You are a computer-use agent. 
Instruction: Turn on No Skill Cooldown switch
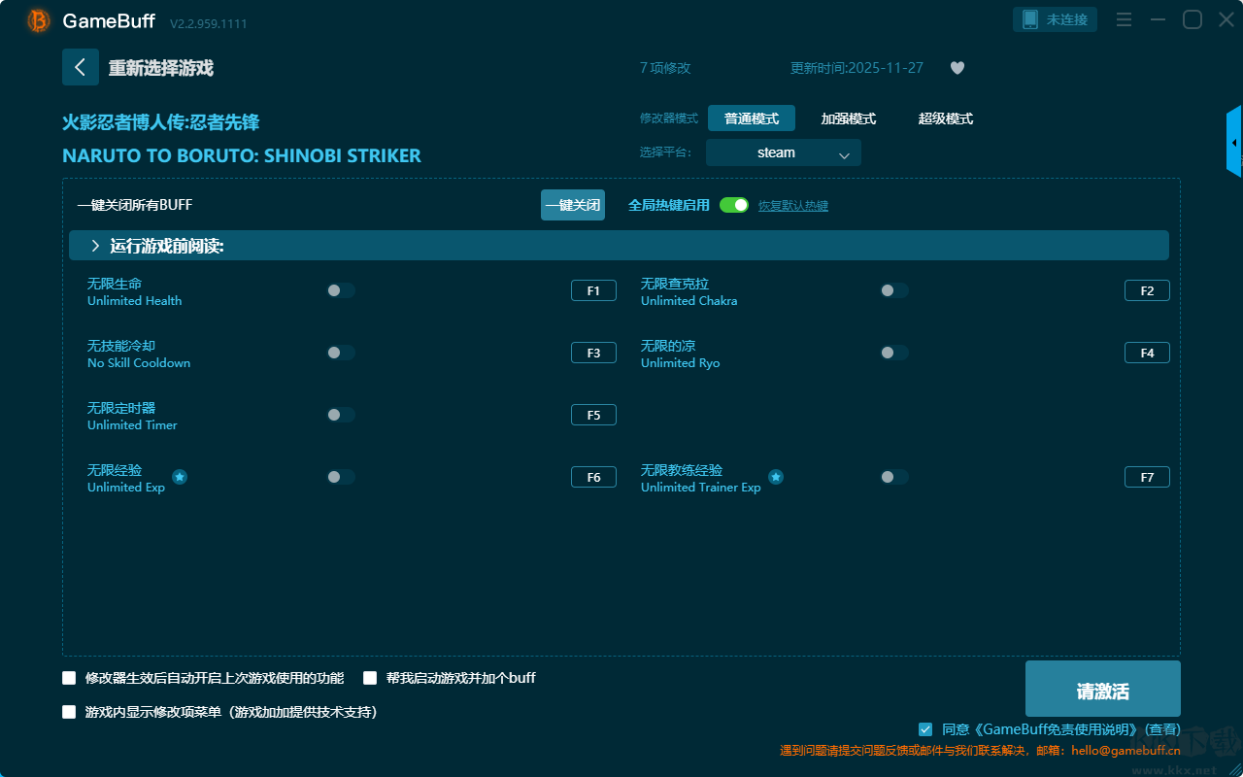[x=341, y=353]
